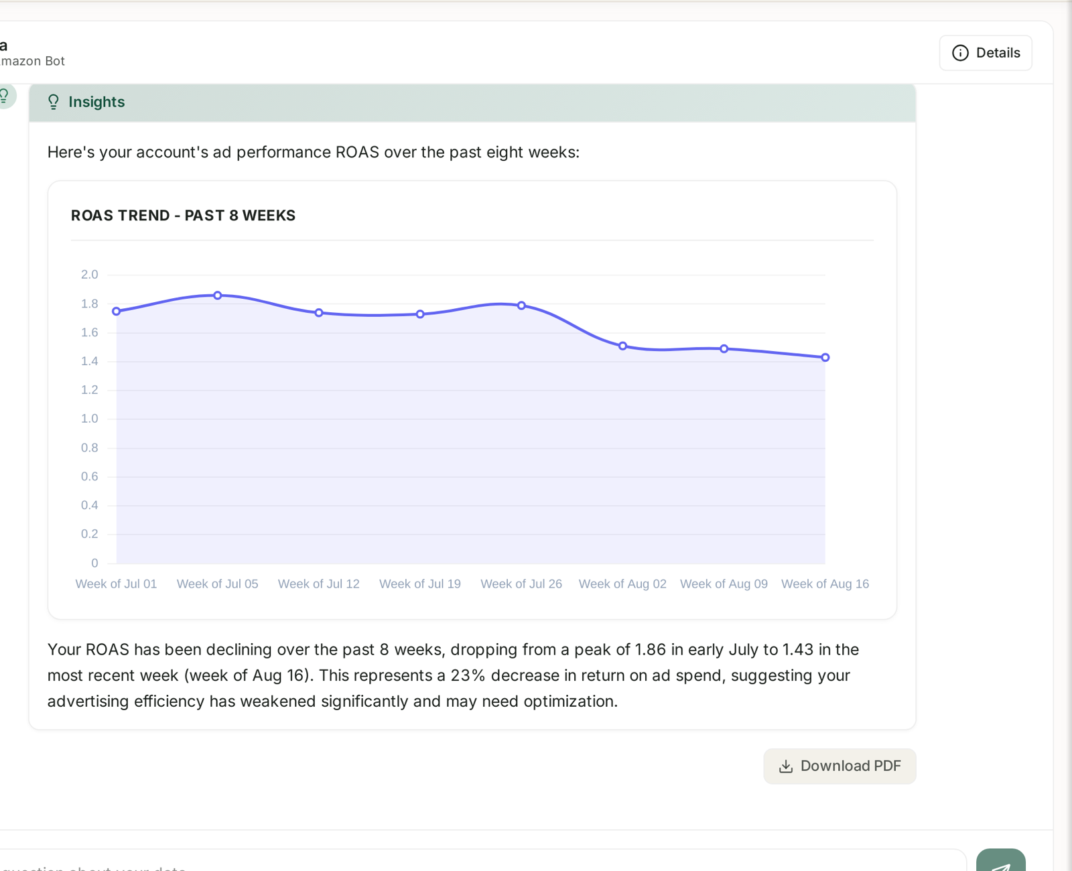Click the green send message button
This screenshot has height=871, width=1072.
point(1000,861)
